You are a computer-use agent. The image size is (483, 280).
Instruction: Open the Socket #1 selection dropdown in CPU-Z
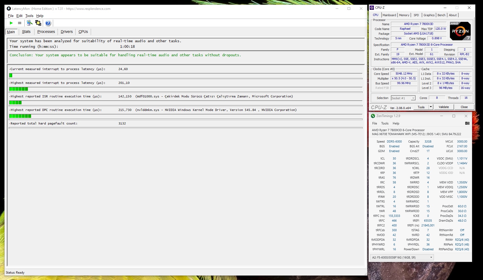(x=403, y=98)
